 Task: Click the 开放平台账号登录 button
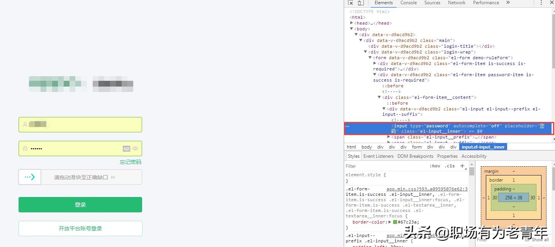80,229
